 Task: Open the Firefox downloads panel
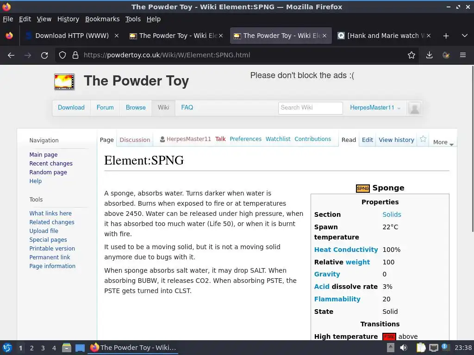tap(429, 55)
